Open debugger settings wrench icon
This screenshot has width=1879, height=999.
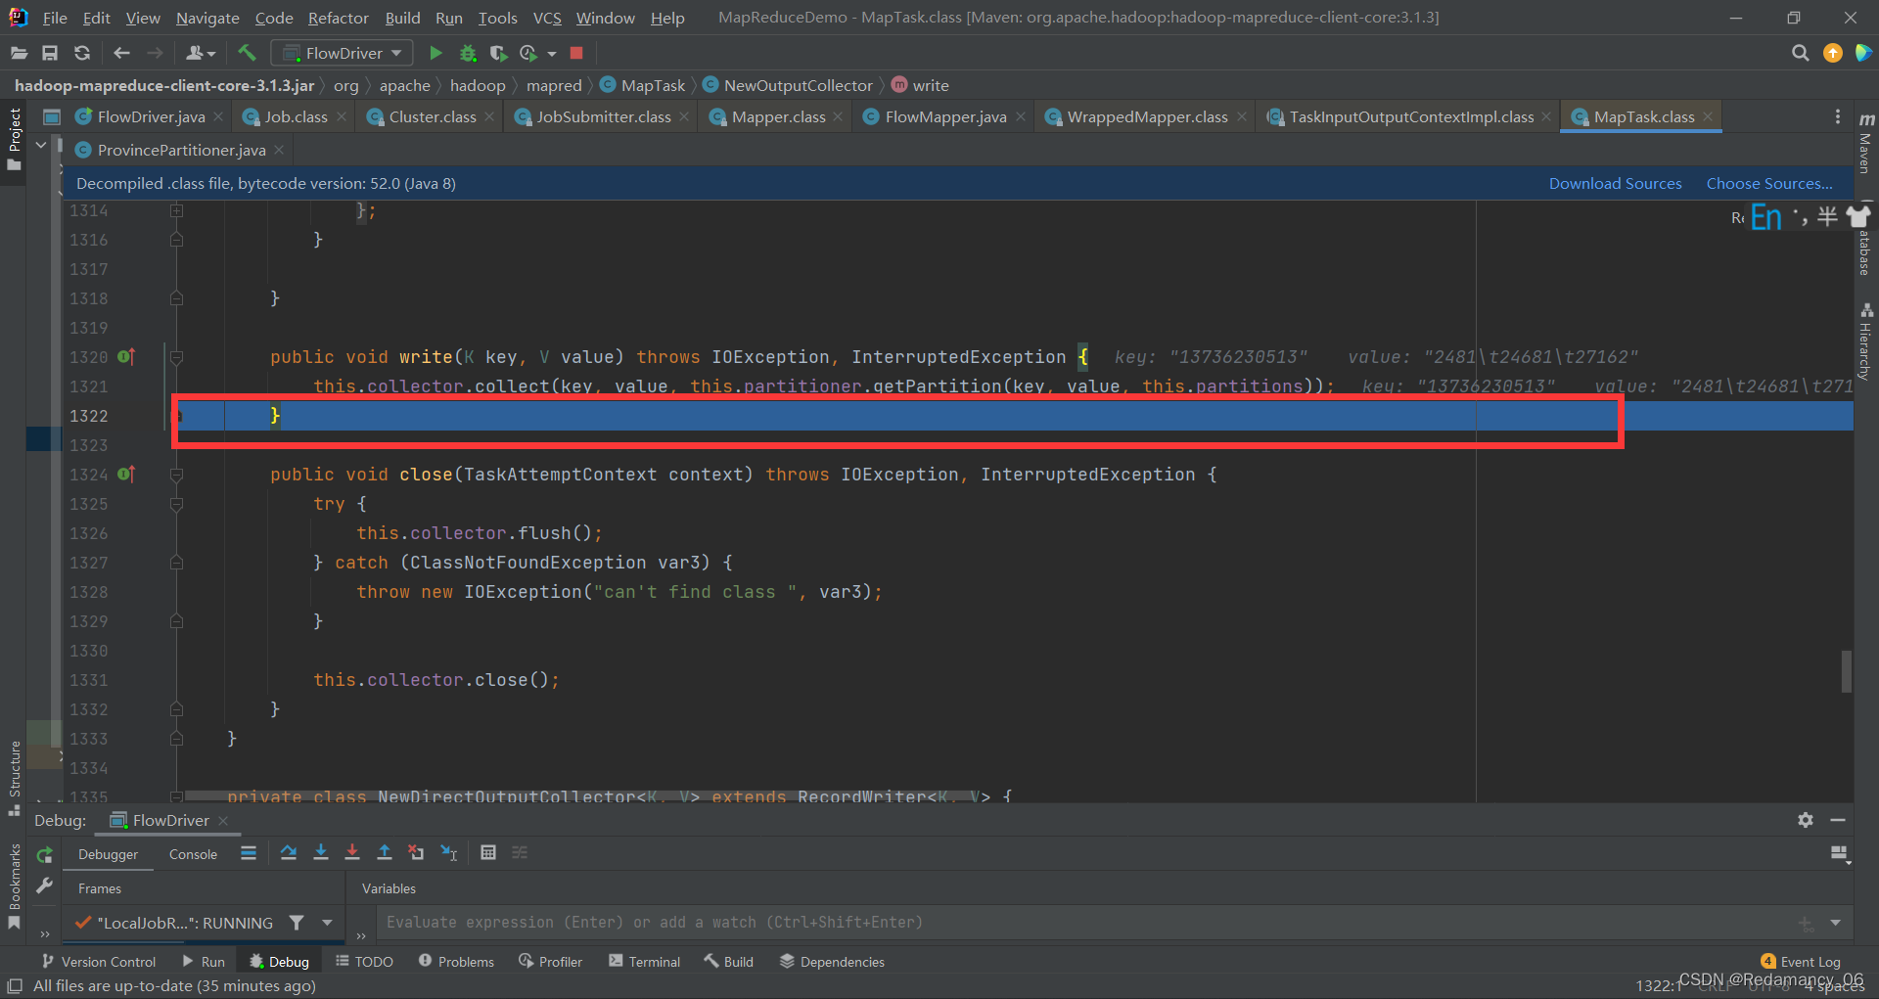pyautogui.click(x=44, y=885)
